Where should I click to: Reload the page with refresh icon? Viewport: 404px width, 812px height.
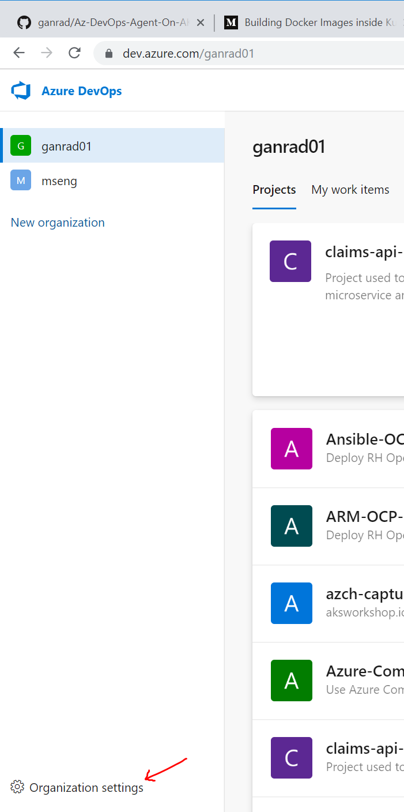coord(74,53)
